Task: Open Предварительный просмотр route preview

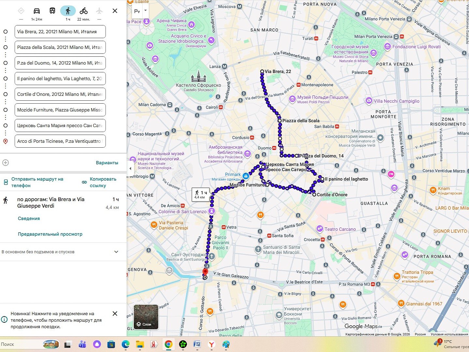Action: (x=50, y=234)
